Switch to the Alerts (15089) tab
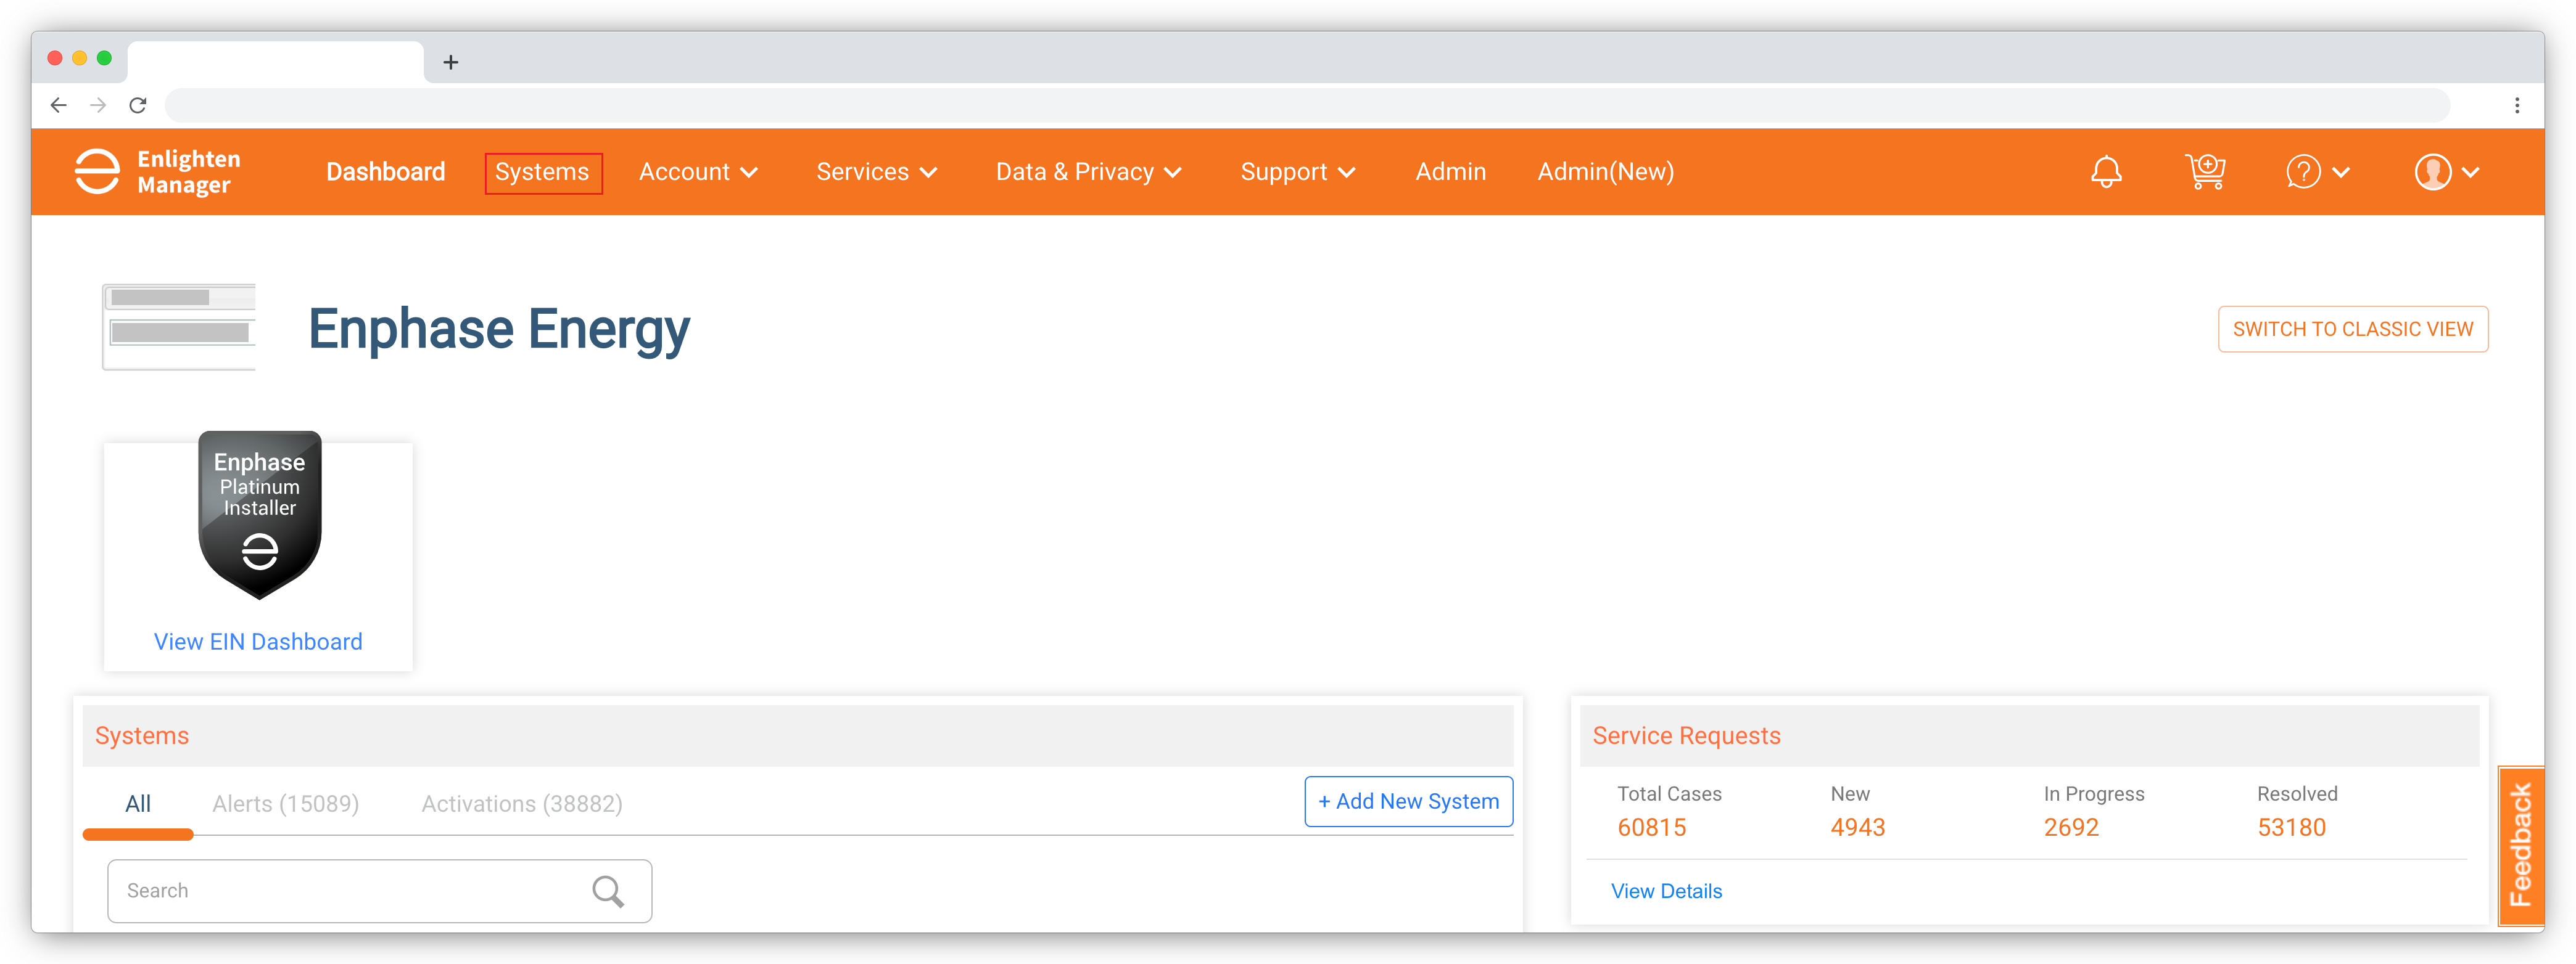The height and width of the screenshot is (964, 2576). click(285, 804)
